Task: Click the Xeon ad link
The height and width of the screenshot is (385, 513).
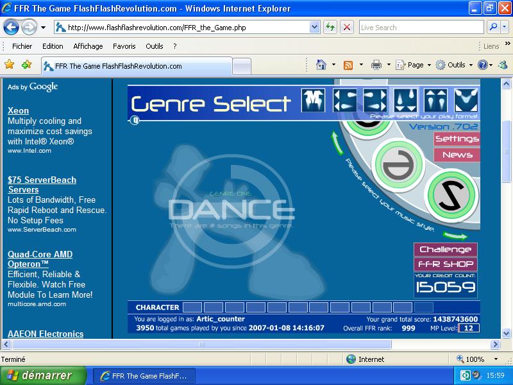Action: (19, 110)
